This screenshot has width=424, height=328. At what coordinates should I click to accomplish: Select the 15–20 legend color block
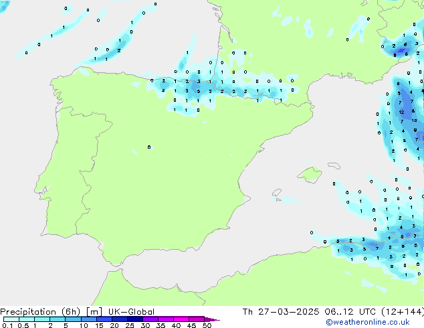coord(104,319)
